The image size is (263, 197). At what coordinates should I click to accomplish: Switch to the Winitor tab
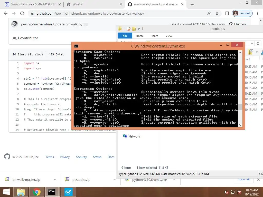tap(94, 4)
